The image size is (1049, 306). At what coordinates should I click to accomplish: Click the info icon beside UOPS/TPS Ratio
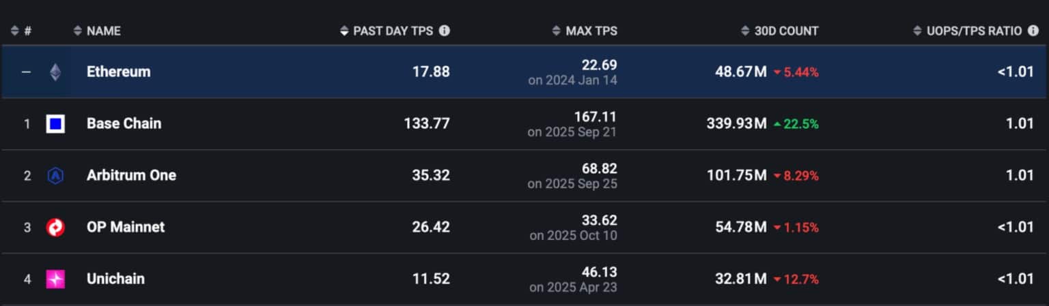click(1033, 31)
